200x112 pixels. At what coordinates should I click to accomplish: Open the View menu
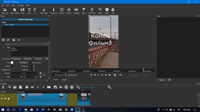click(x=13, y=5)
